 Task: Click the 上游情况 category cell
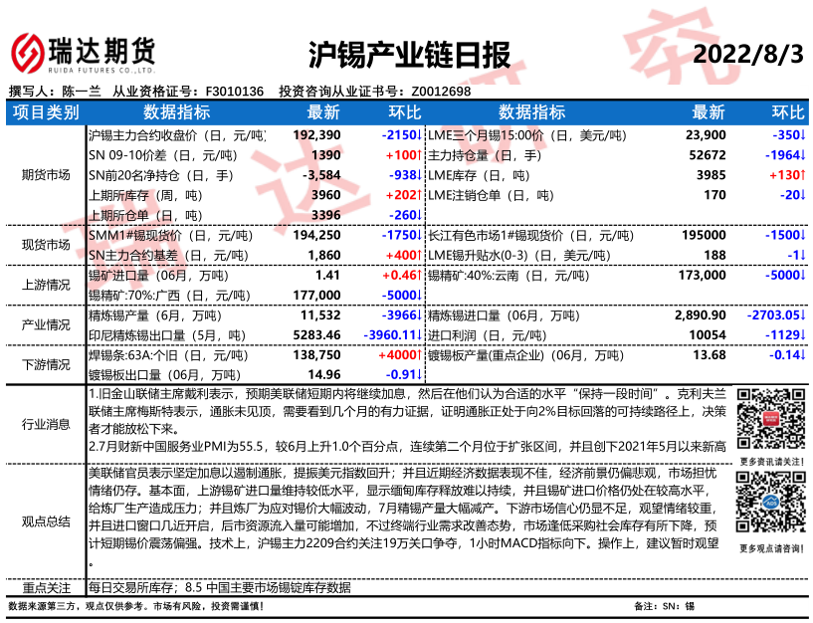tap(46, 285)
